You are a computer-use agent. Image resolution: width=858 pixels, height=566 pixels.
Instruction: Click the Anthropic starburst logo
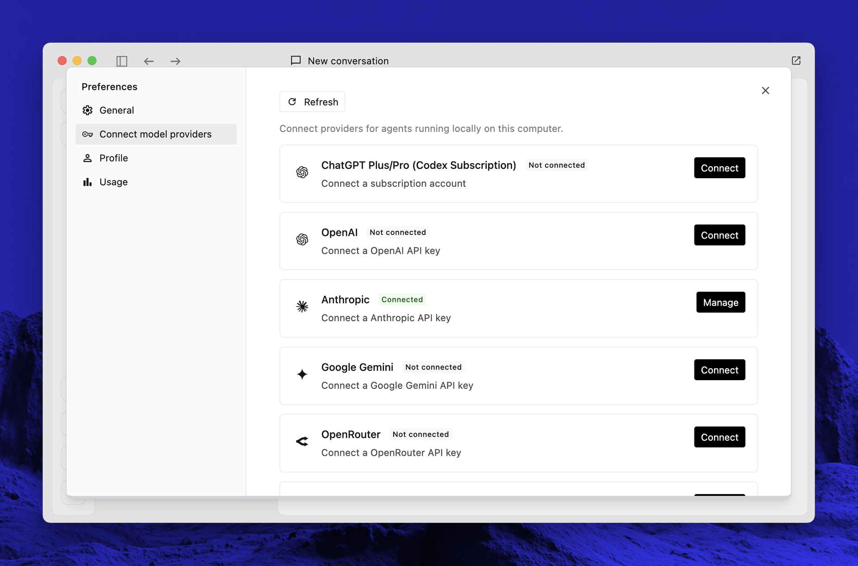(x=302, y=306)
